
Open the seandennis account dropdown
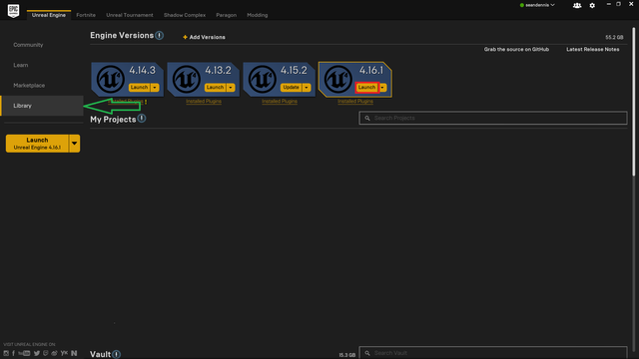[x=537, y=5]
